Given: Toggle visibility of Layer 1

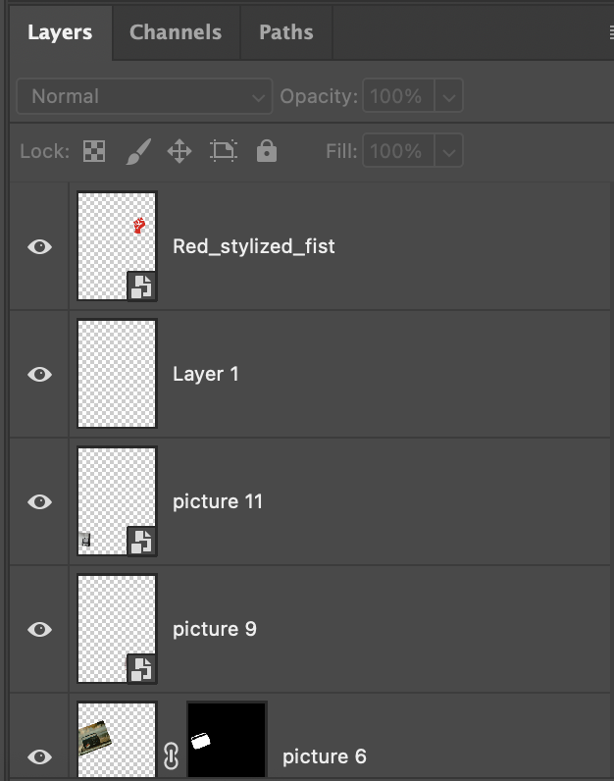Looking at the screenshot, I should pyautogui.click(x=40, y=374).
